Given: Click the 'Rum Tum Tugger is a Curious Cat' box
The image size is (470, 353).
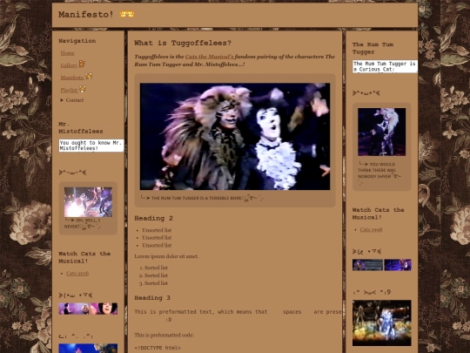Looking at the screenshot, I should [385, 66].
